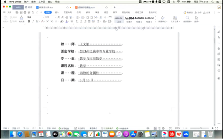The height and width of the screenshot is (139, 224).
Task: Click the Save icon in quick toolbar
Action: 17,12
